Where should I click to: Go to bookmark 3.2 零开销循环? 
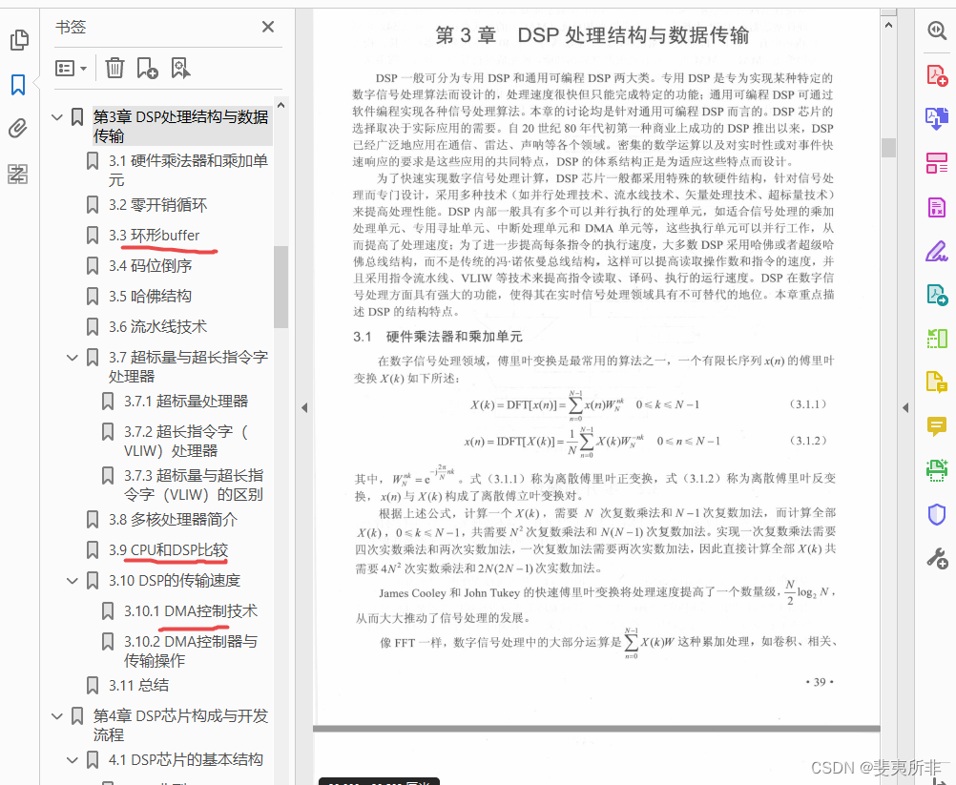(x=158, y=205)
